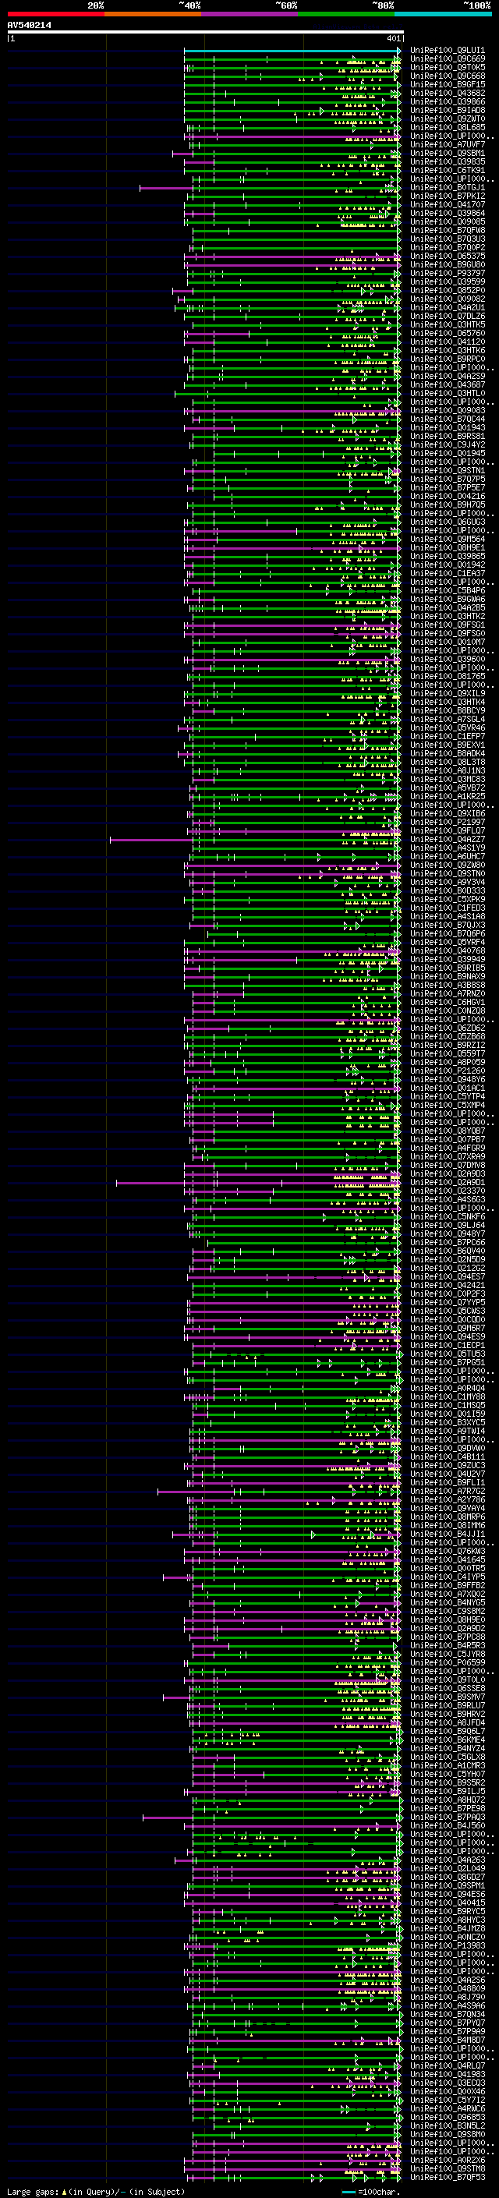Select hit UniRef100_C6HGV1
499x2198 pixels.
(x=448, y=1003)
